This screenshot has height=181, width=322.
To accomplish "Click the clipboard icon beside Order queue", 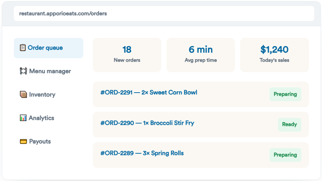I will [23, 48].
